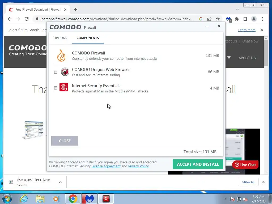The image size is (272, 204).
Task: Open the cispro_installer download options chevron
Action: (60, 182)
